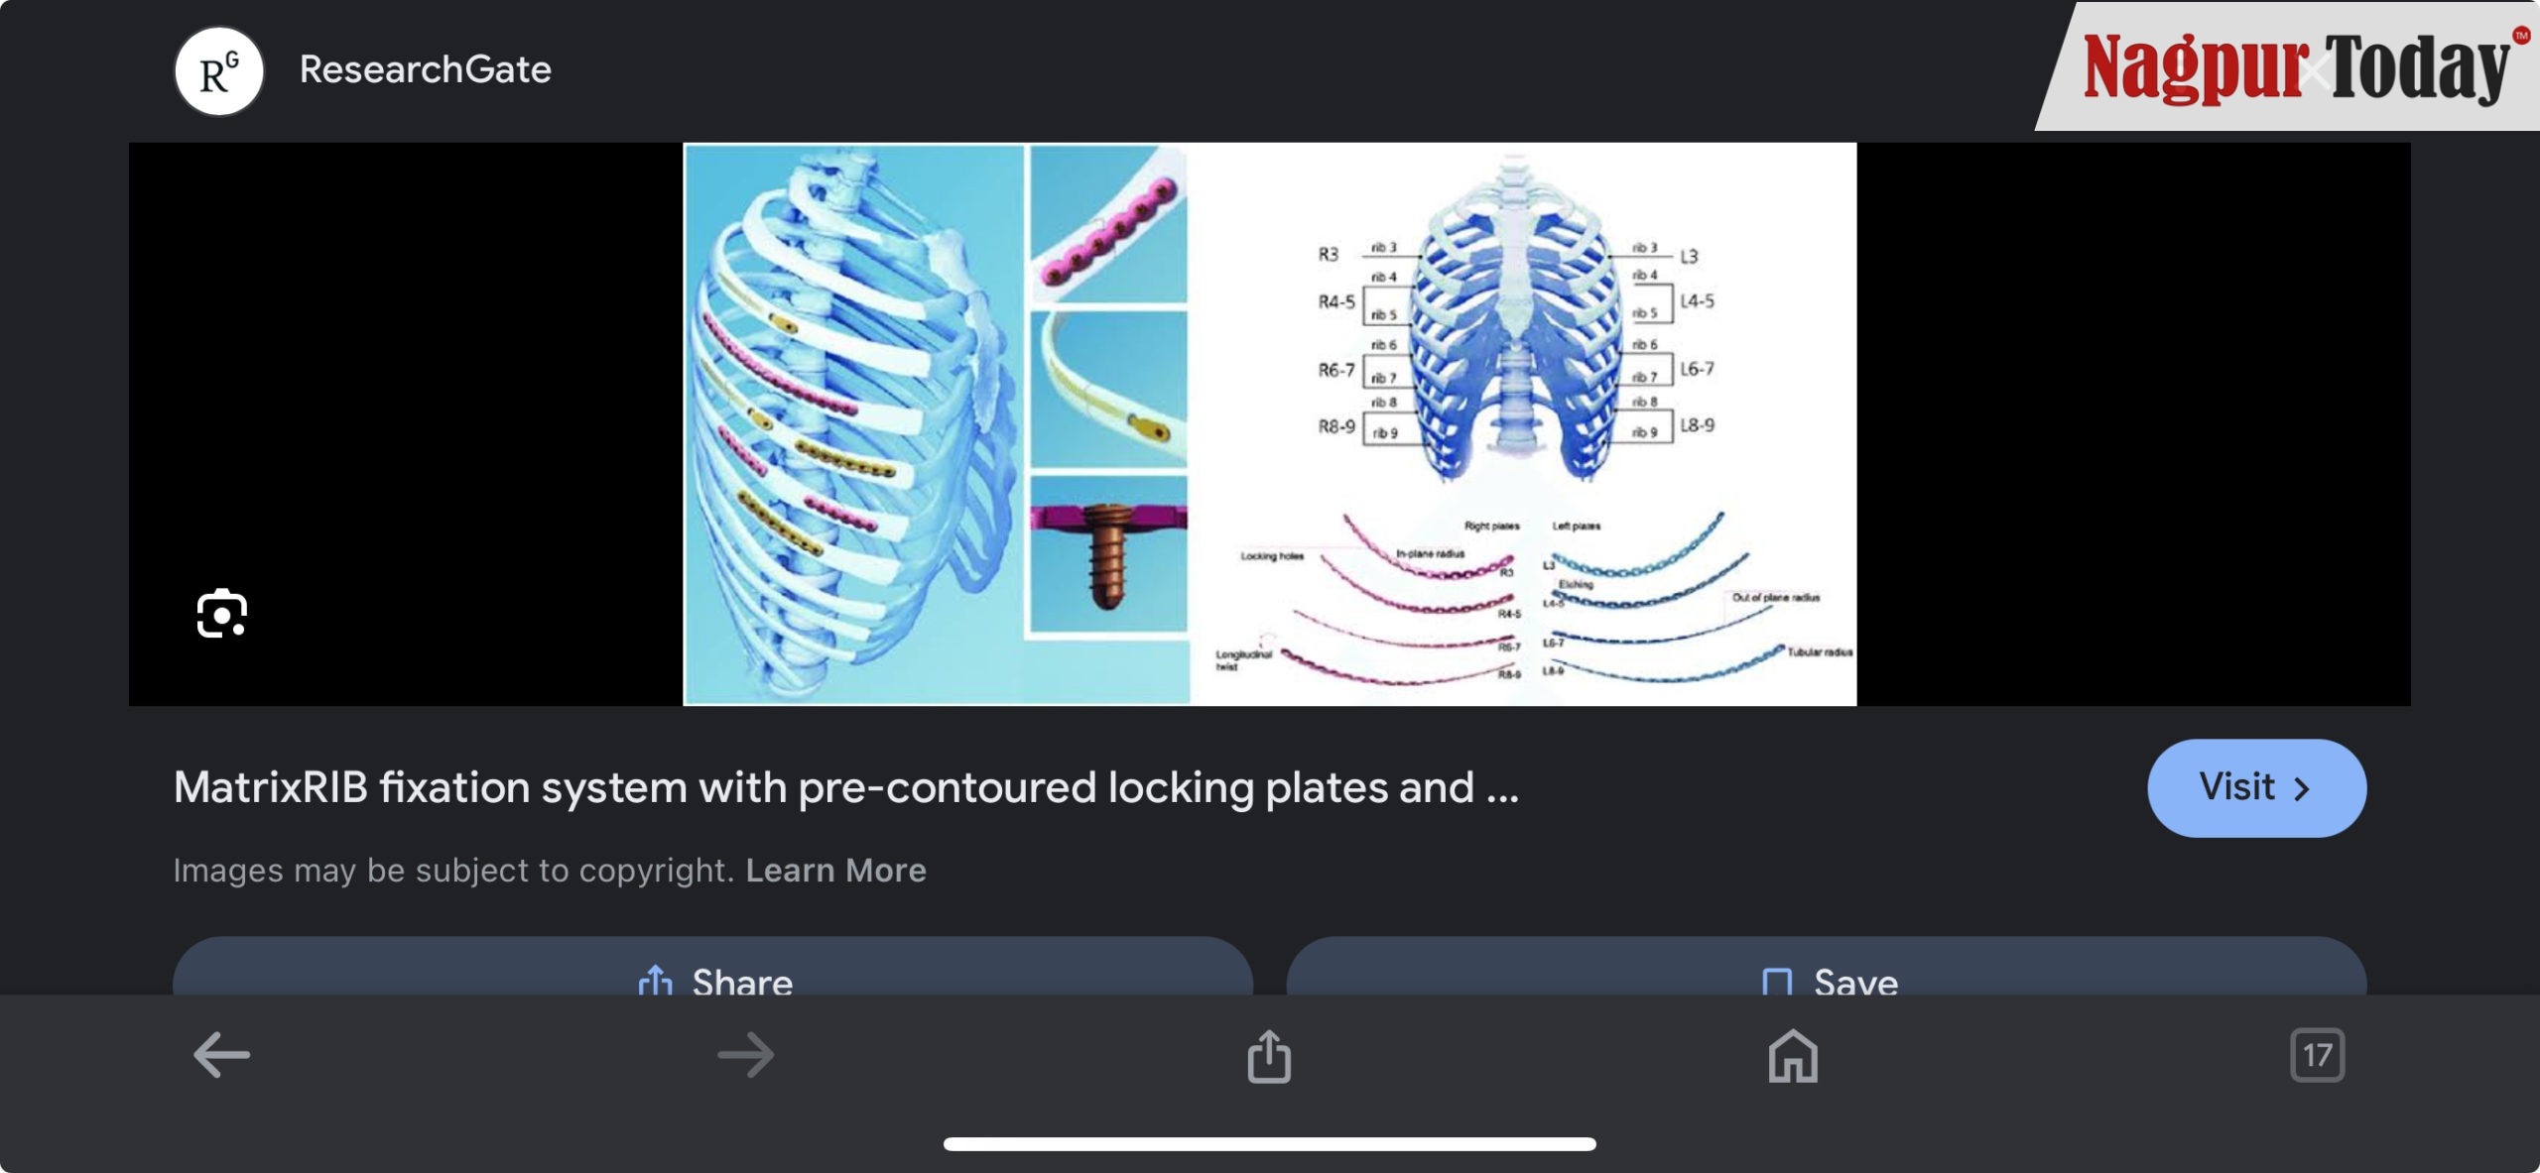
Task: Close the image viewer with the X
Action: point(2316,71)
